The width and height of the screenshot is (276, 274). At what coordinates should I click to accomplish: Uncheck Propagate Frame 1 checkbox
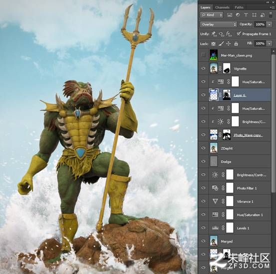point(239,33)
